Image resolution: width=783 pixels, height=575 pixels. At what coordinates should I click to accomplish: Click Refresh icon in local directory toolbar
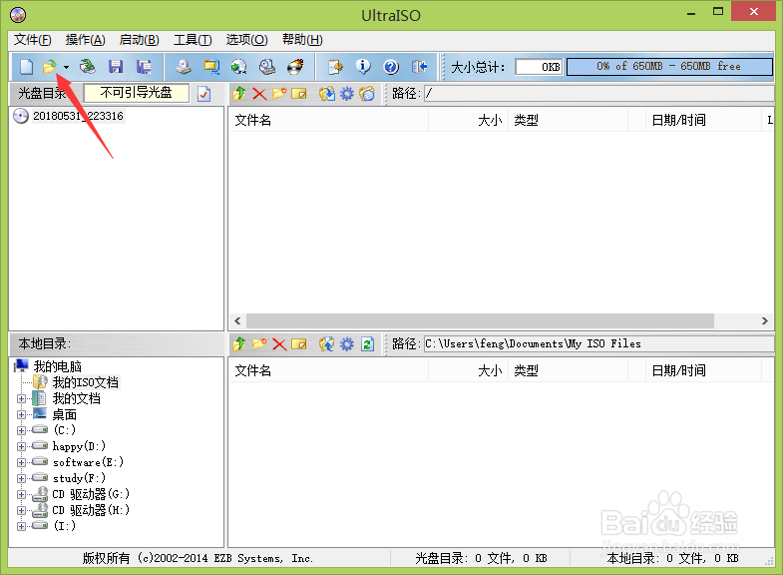pyautogui.click(x=367, y=344)
